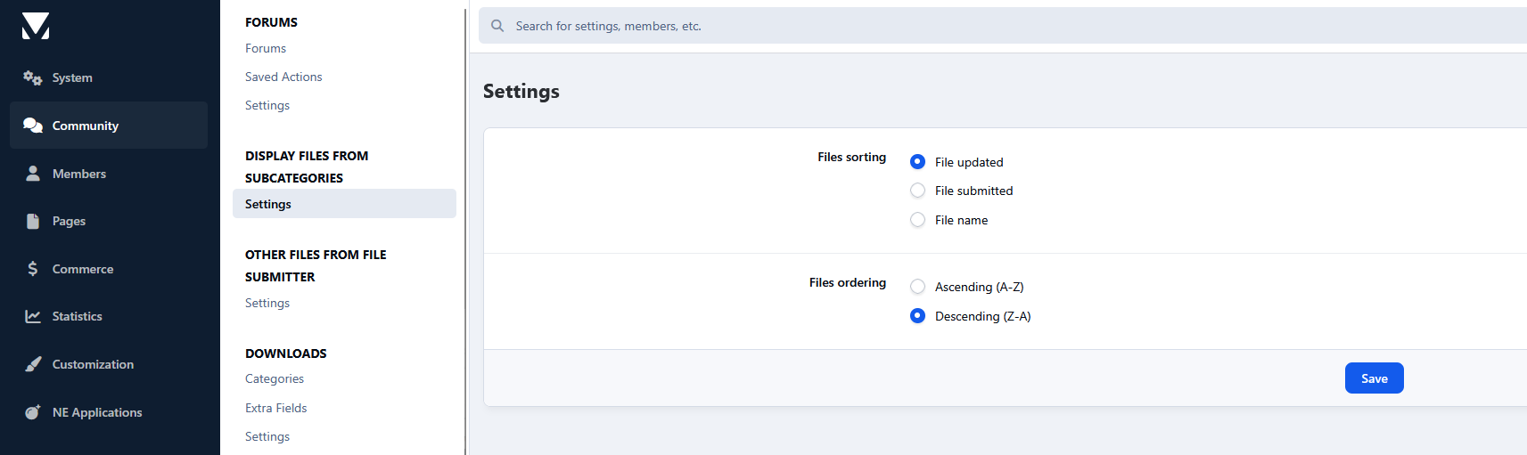Open the Commerce dollar sign icon
The image size is (1527, 455).
33,269
